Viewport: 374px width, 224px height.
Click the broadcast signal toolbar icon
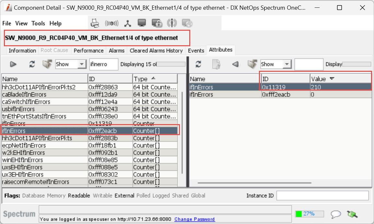(x=111, y=23)
